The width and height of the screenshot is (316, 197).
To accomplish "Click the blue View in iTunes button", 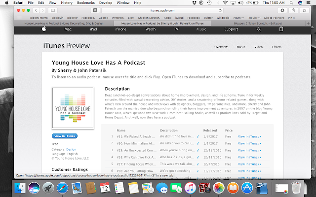I will pos(65,136).
